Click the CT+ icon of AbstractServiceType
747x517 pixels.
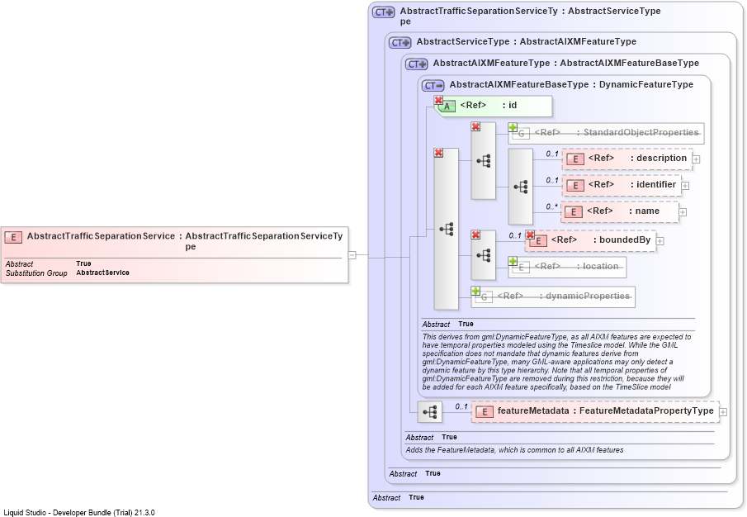coord(400,43)
